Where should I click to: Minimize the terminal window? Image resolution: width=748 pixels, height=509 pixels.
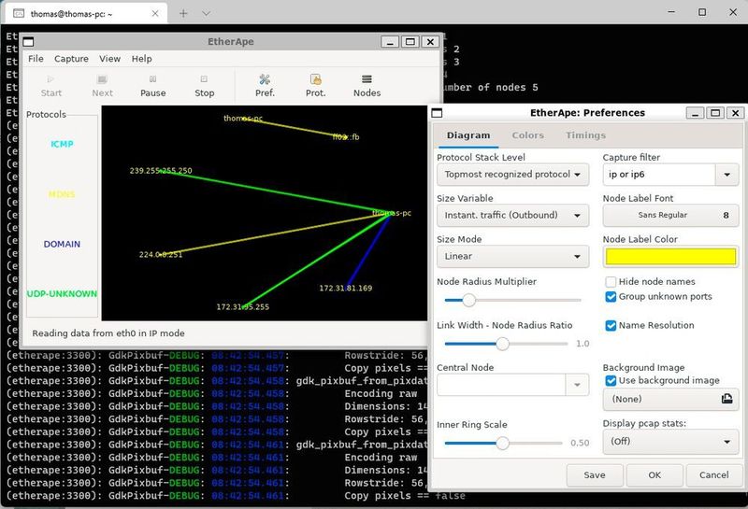click(671, 12)
